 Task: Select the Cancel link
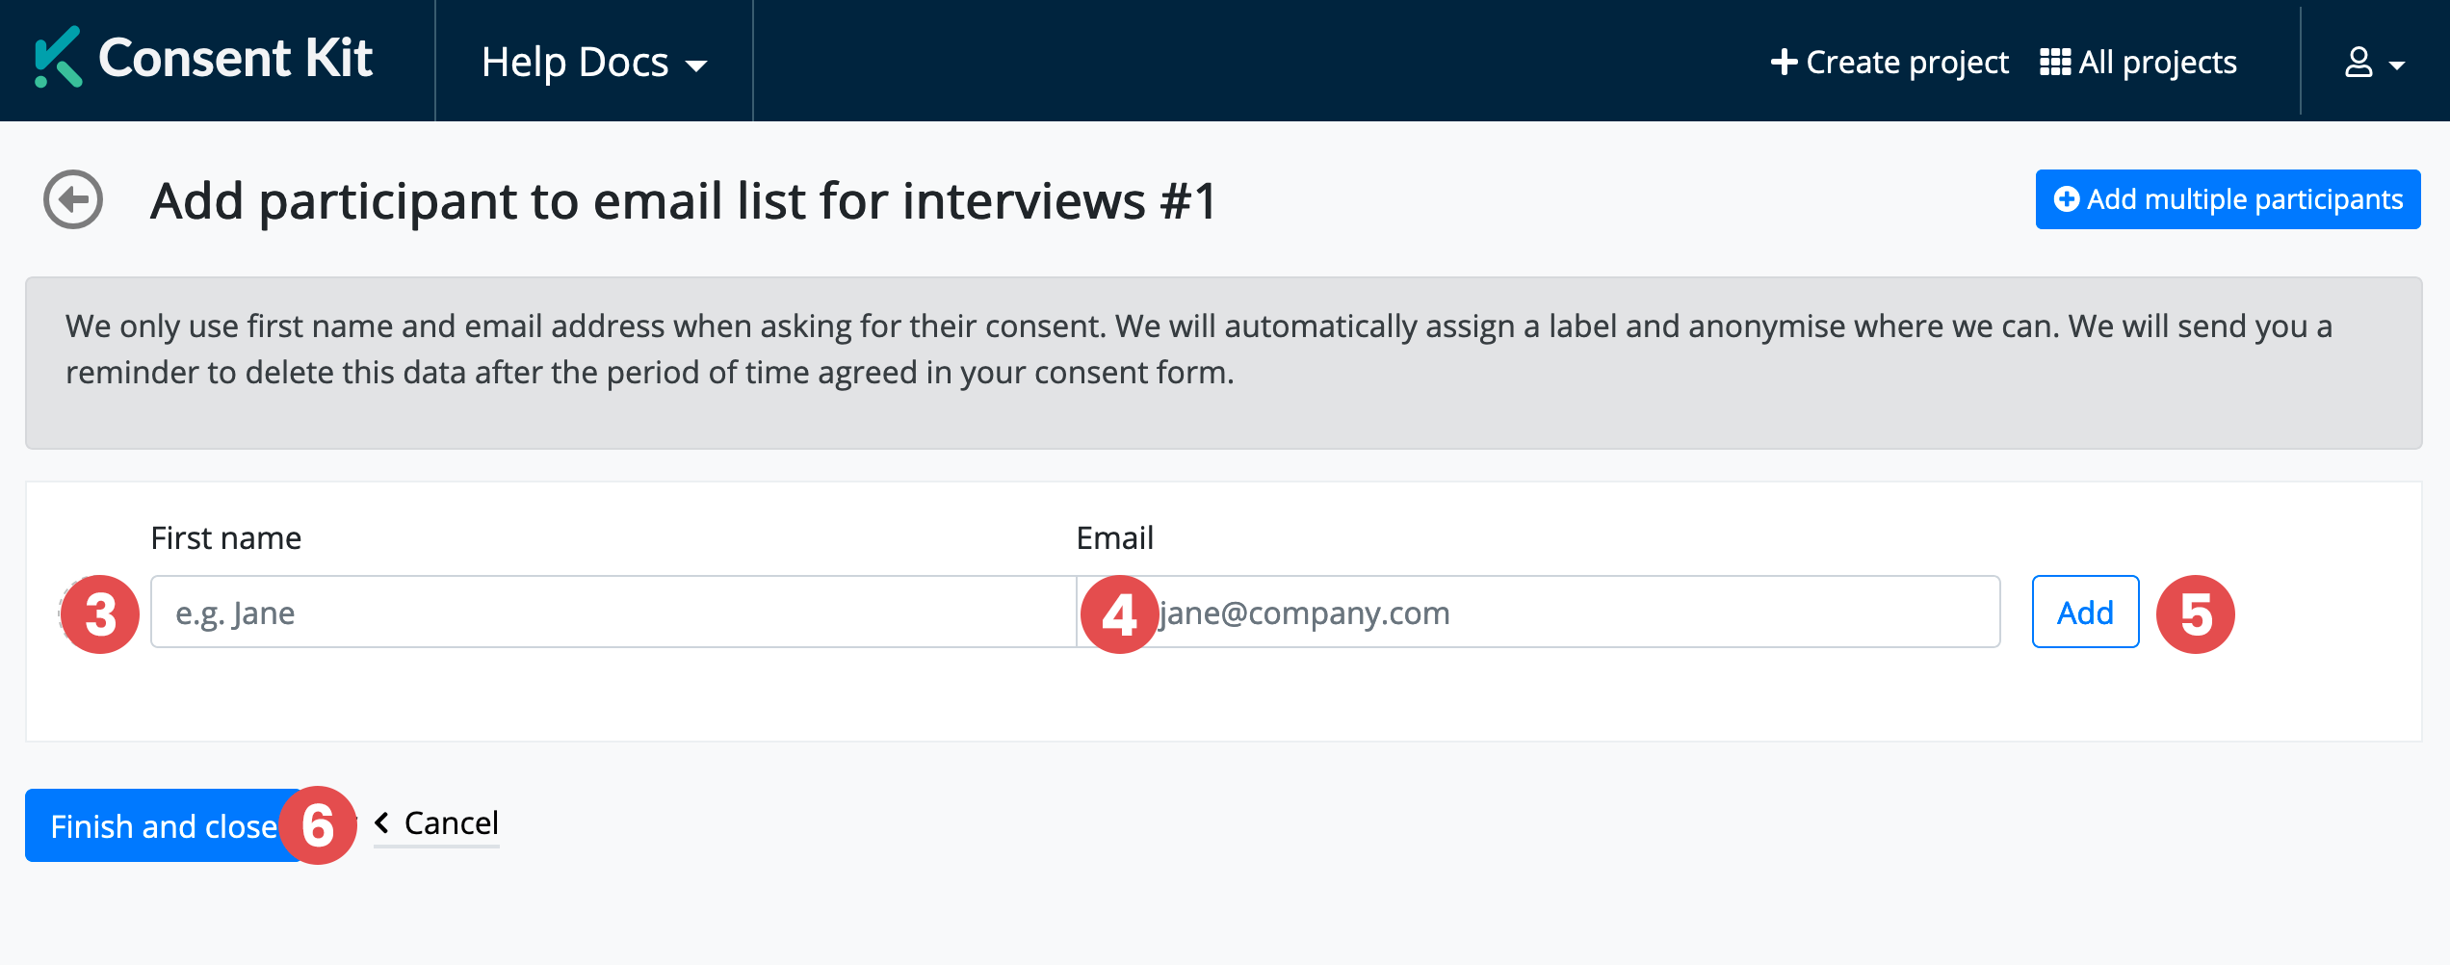pos(451,823)
